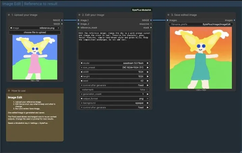Click inside the prompt text area
The width and height of the screenshot is (242, 153).
coord(115,45)
